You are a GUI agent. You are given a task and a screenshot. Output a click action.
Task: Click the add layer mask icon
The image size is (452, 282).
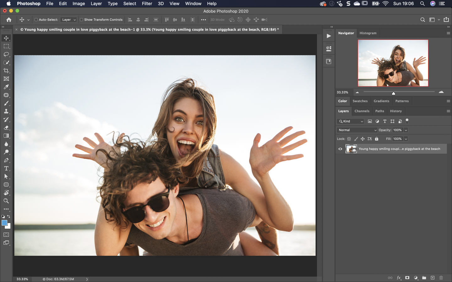[x=407, y=278]
